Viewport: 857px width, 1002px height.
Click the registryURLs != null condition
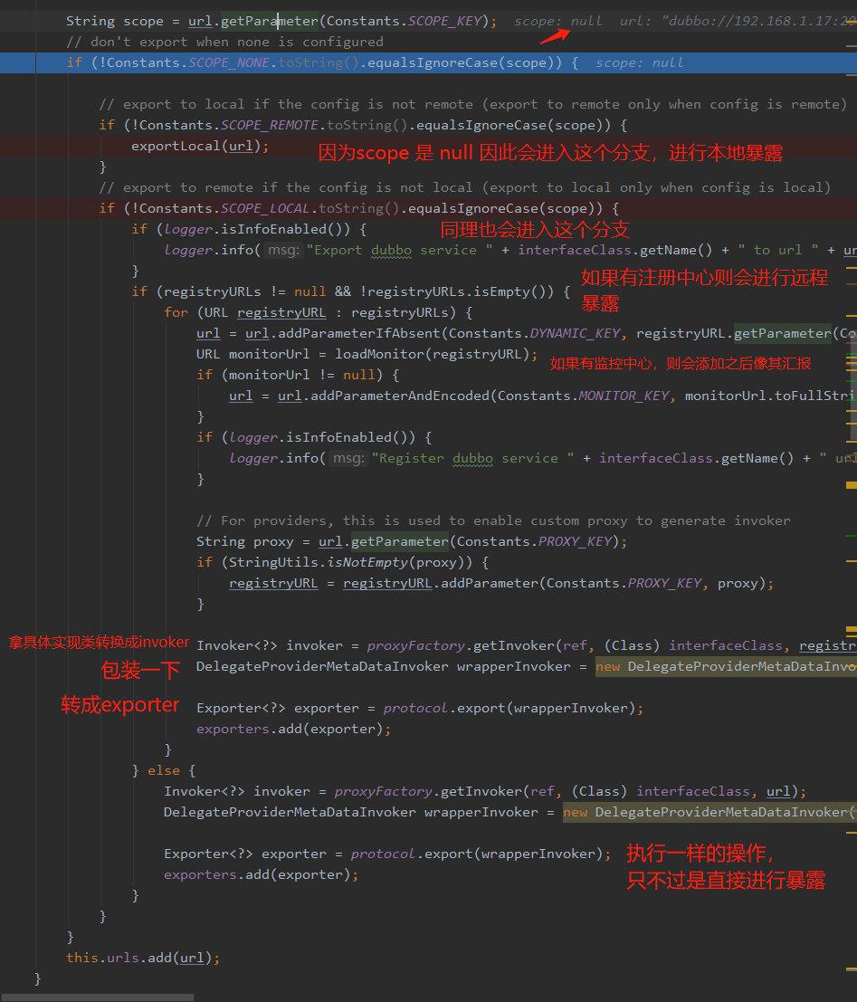(x=244, y=291)
